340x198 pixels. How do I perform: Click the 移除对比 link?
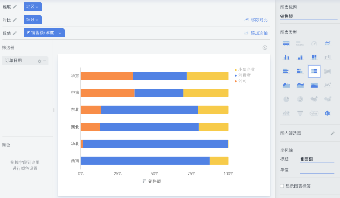pos(256,20)
